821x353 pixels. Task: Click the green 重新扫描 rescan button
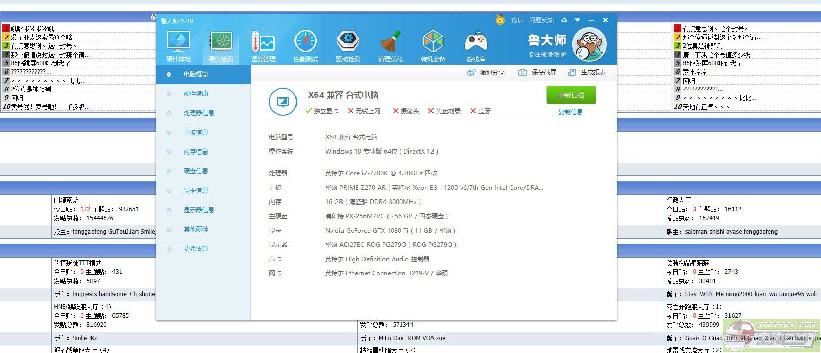pos(571,95)
